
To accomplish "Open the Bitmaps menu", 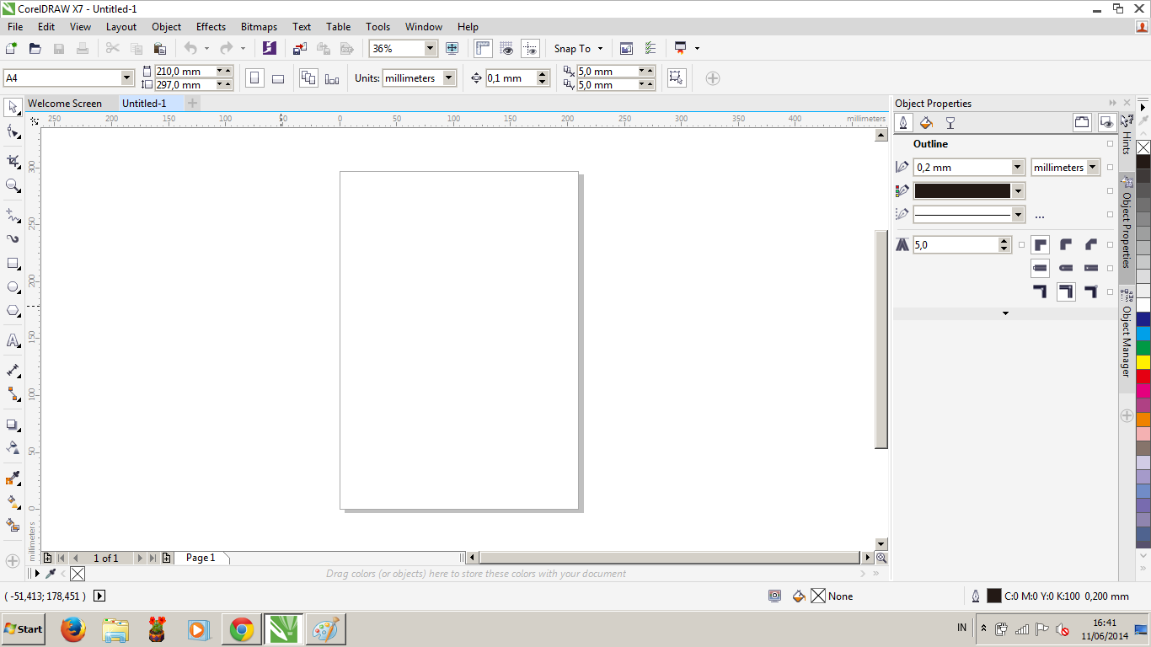I will click(x=259, y=26).
